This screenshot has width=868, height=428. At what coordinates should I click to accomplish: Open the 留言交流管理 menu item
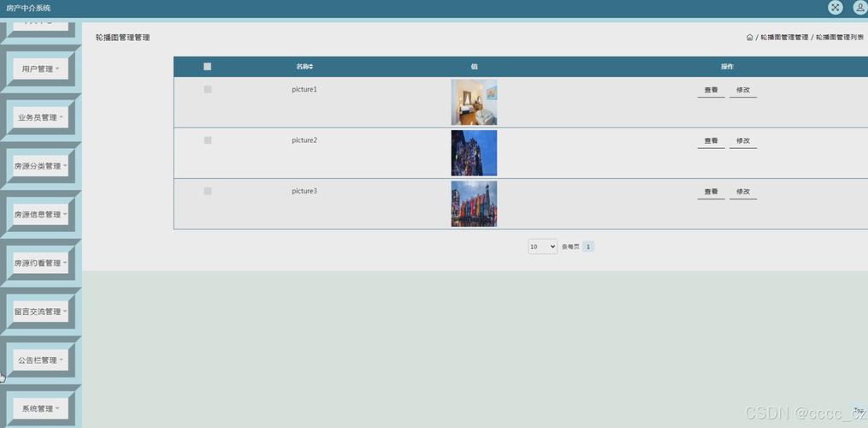click(40, 312)
